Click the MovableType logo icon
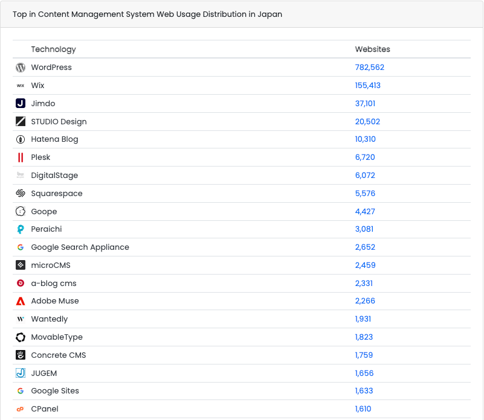This screenshot has height=420, width=484. click(x=21, y=337)
